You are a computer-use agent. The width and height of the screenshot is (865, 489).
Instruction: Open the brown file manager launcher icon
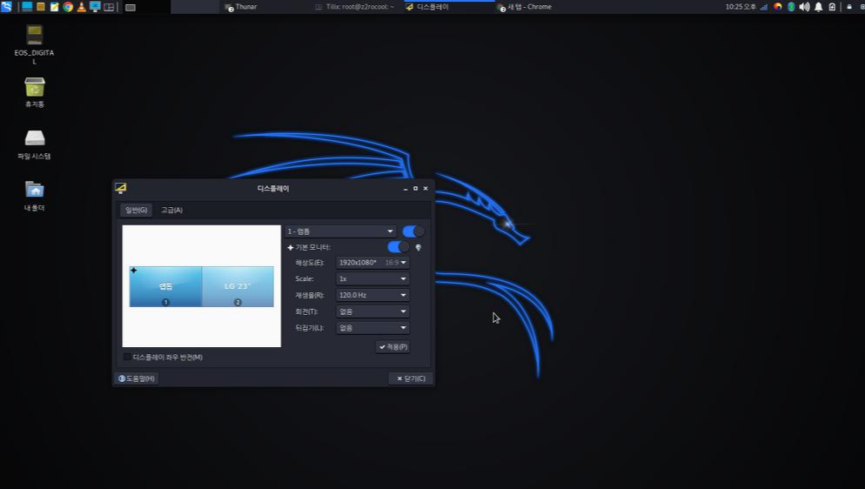(41, 7)
